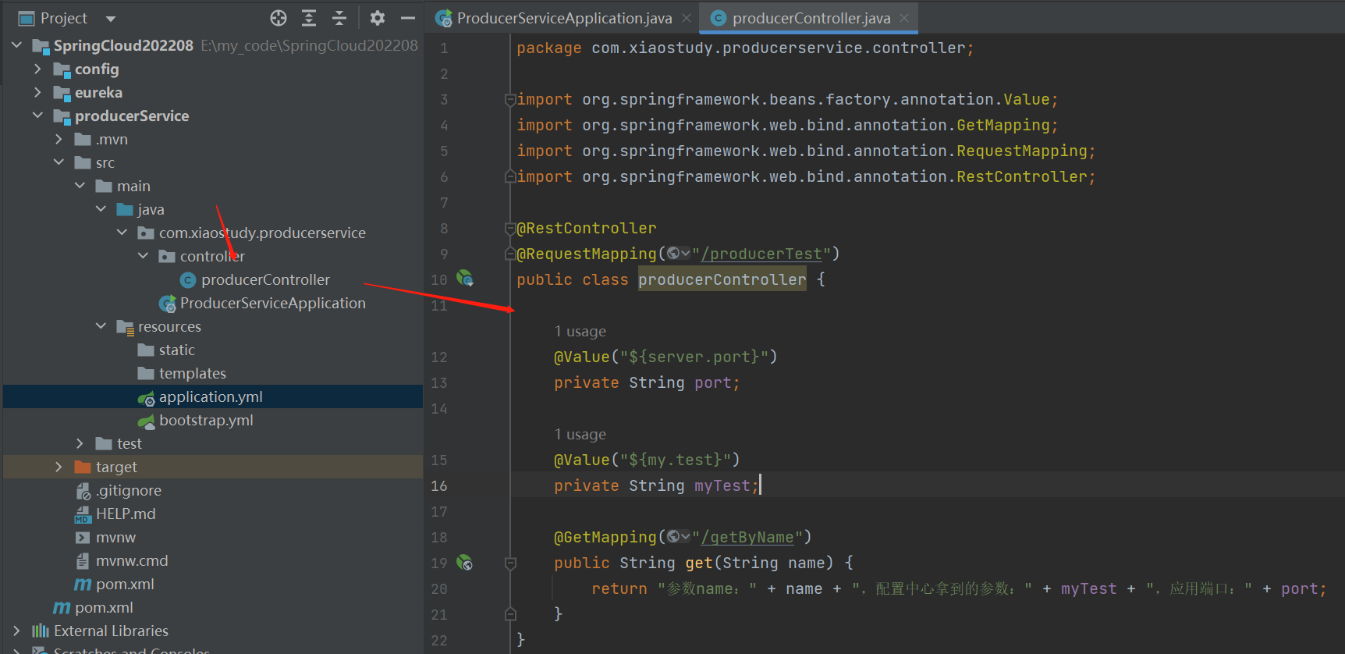
Task: Open Project panel settings gear
Action: point(378,18)
